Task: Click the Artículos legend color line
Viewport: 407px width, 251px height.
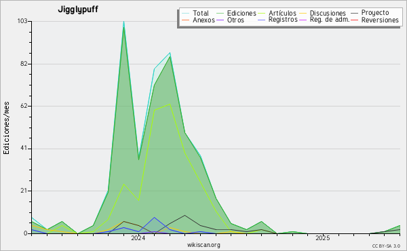Action: tap(261, 13)
